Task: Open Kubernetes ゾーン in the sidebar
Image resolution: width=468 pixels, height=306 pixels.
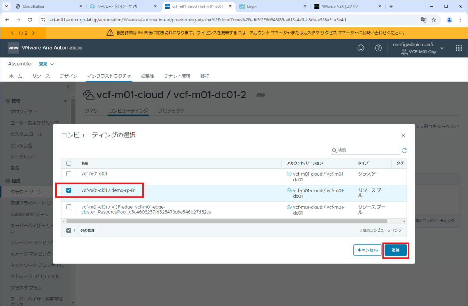Action: point(30,215)
